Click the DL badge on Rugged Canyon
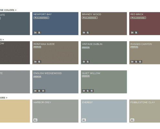The image size is (160, 129). (x=136, y=62)
